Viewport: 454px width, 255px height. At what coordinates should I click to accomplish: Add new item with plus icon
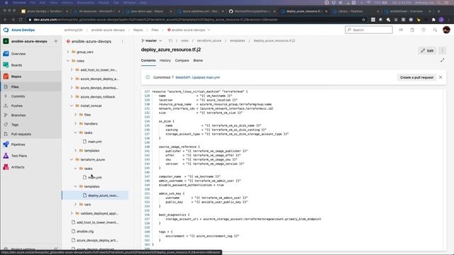(x=56, y=41)
